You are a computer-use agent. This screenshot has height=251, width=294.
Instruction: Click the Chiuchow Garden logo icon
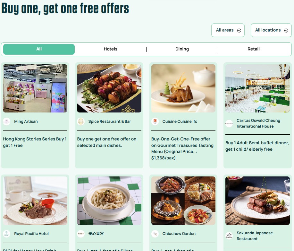[155, 234]
